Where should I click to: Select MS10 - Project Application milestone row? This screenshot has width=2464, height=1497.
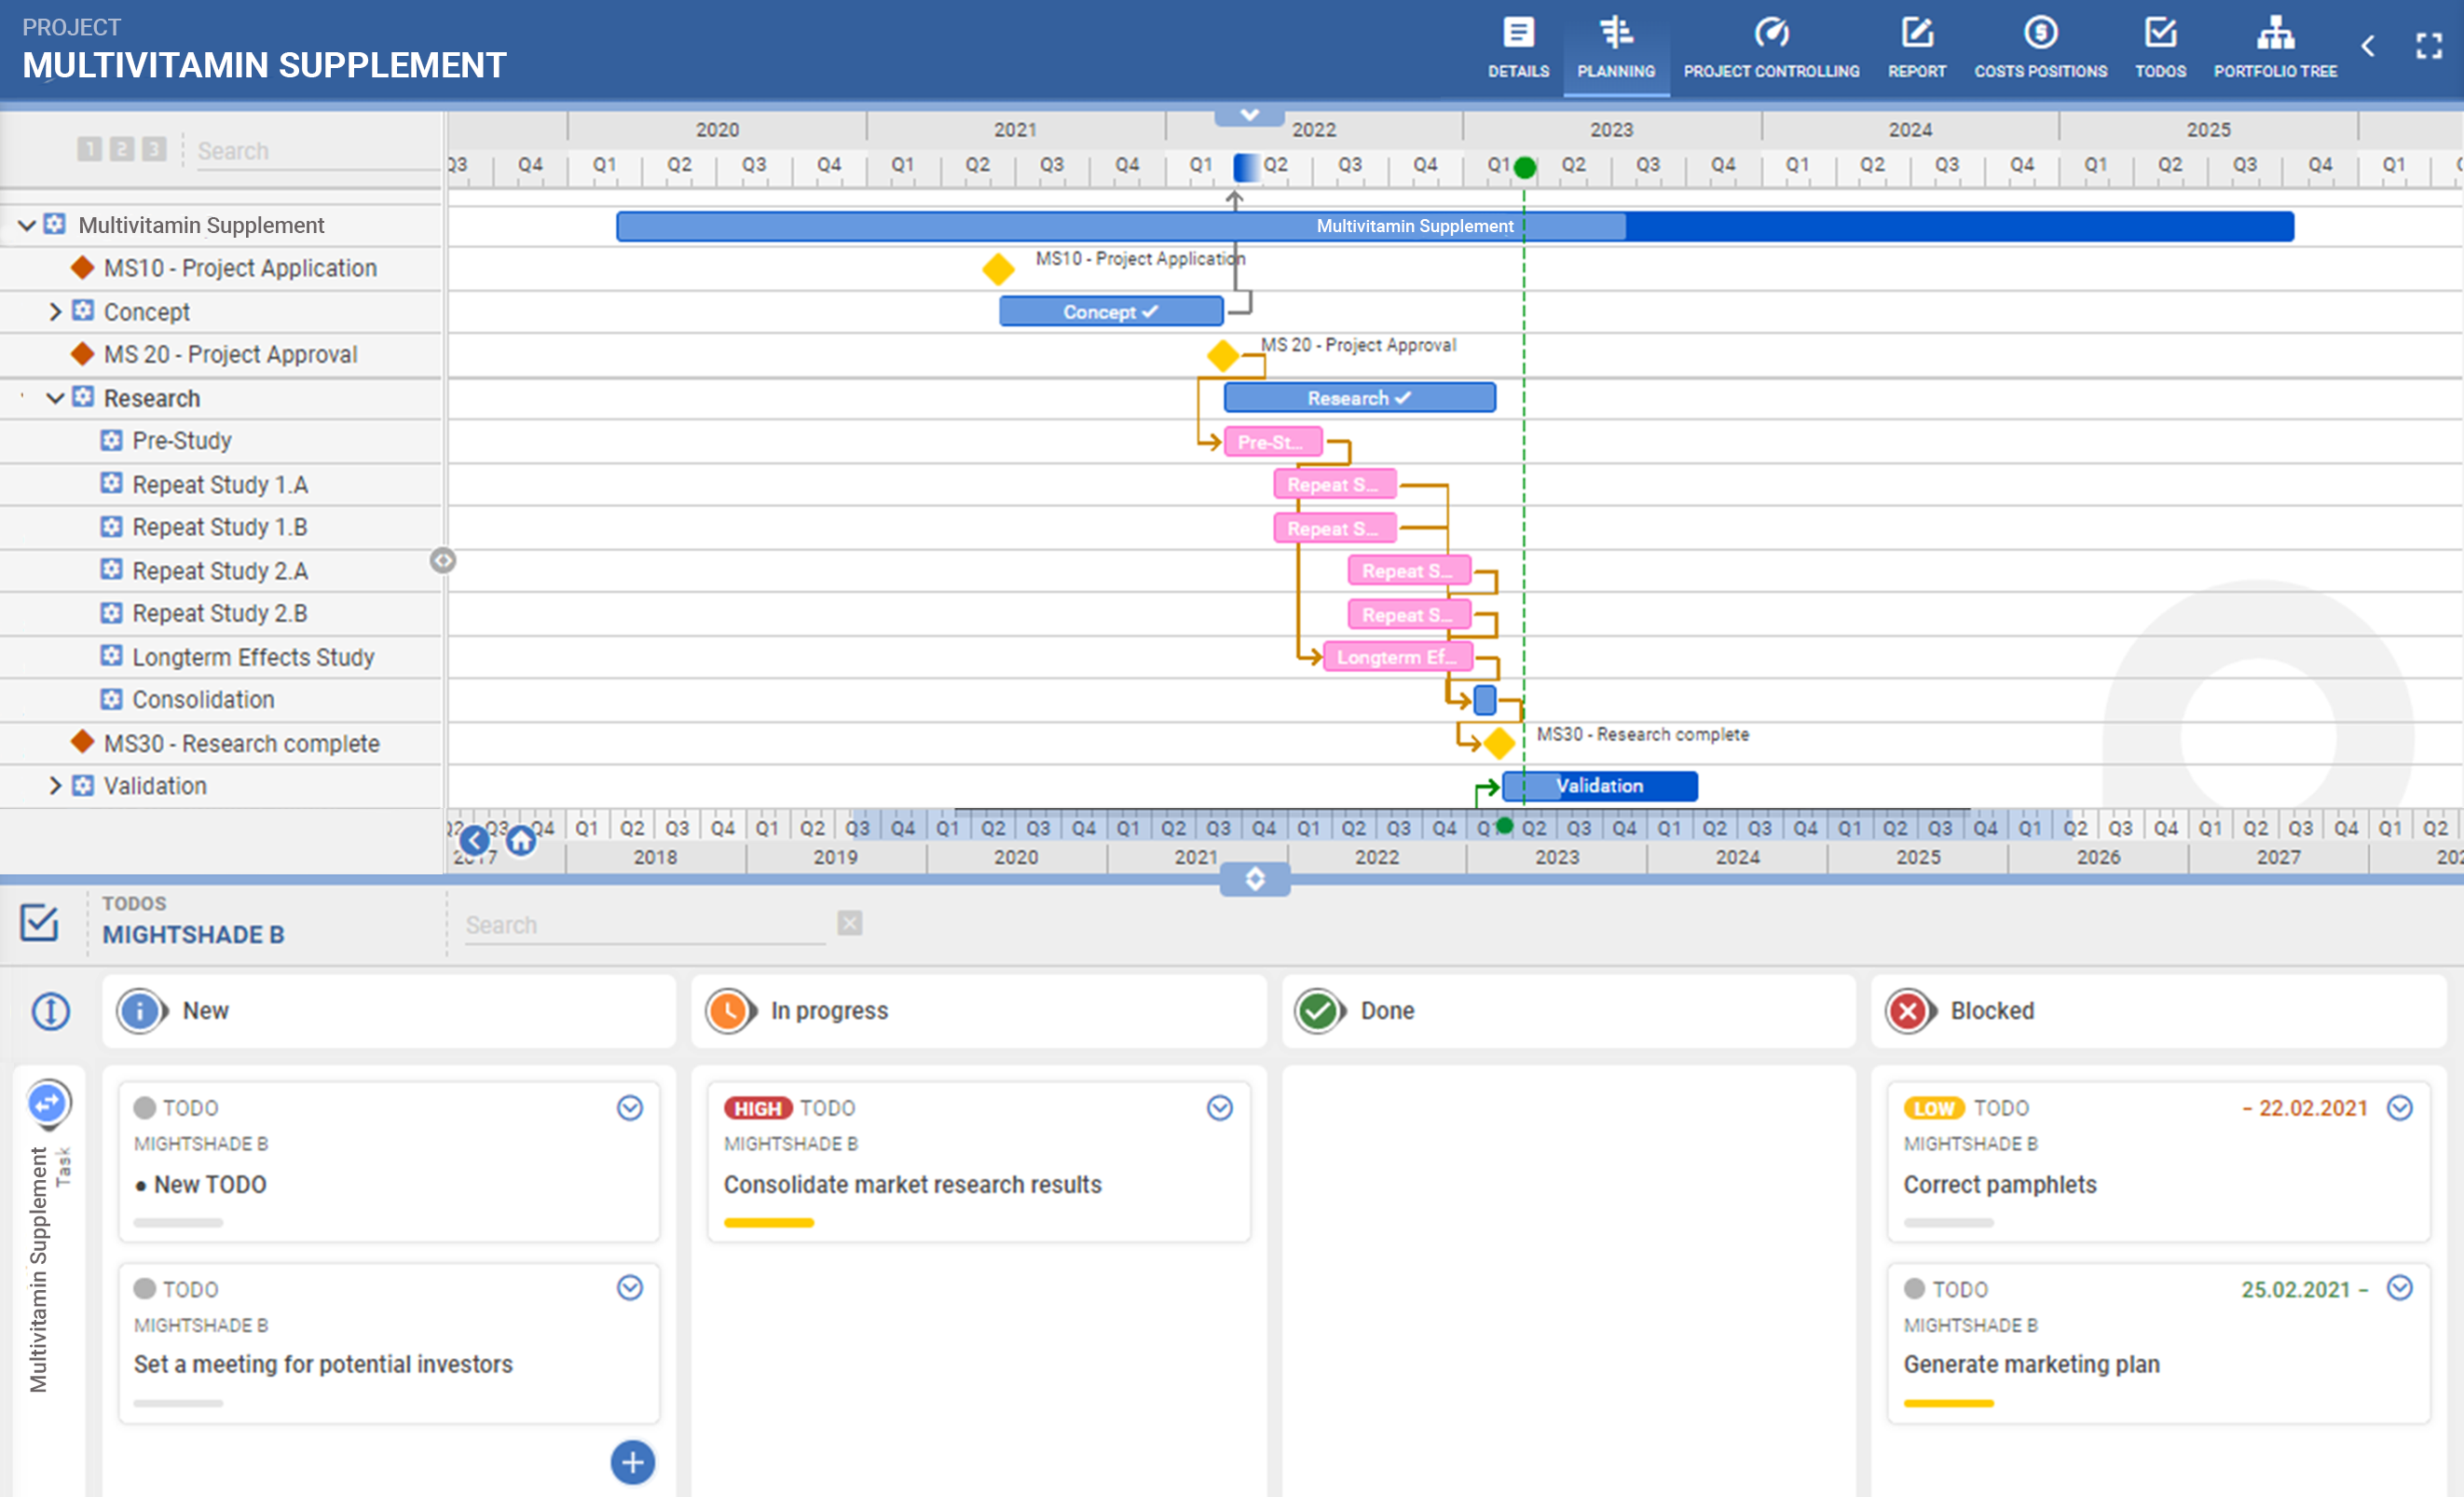coord(221,268)
